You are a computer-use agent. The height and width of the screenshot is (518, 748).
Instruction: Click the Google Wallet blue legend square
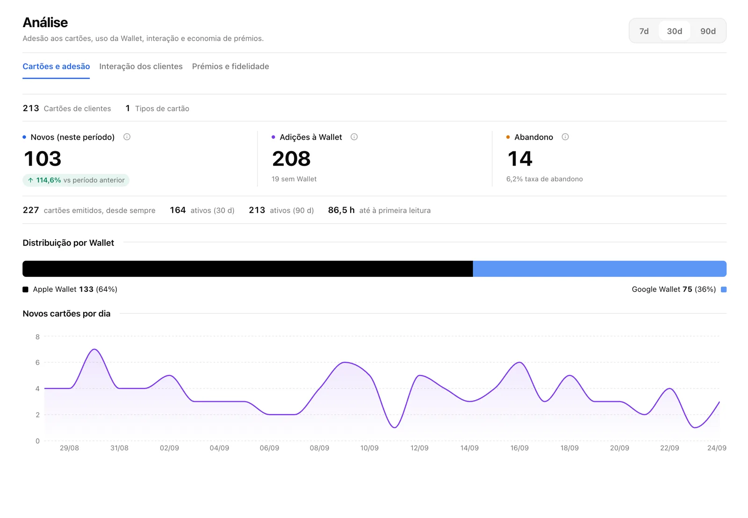click(724, 289)
